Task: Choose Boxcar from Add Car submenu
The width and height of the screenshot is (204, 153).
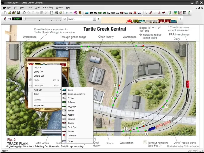Action: pos(71,123)
